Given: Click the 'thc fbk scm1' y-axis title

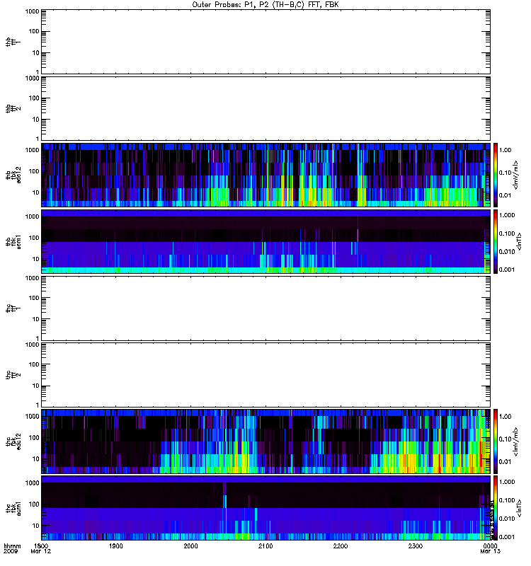Looking at the screenshot, I should click(13, 508).
